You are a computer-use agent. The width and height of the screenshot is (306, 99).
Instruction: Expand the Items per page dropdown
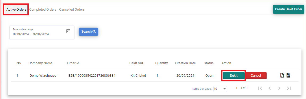tap(220, 89)
